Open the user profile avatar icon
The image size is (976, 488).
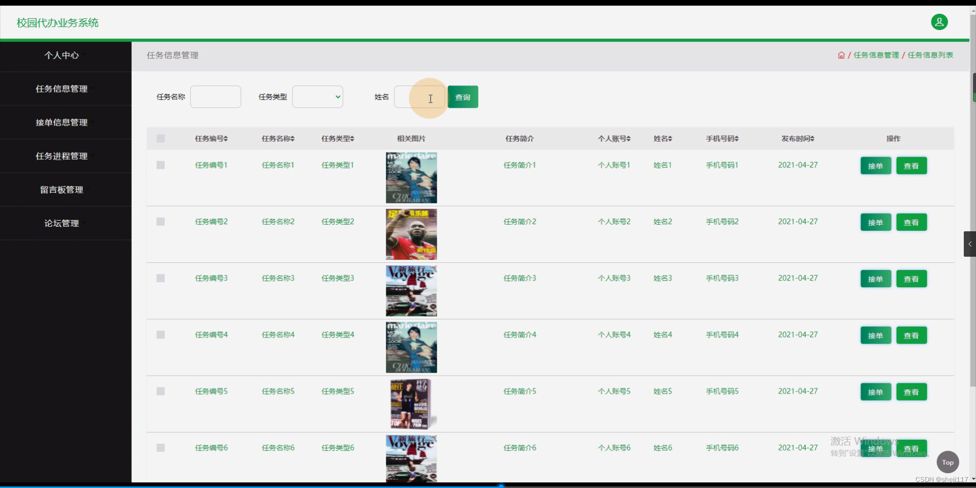[939, 22]
